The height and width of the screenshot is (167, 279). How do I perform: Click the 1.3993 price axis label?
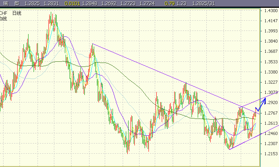pyautogui.click(x=271, y=31)
